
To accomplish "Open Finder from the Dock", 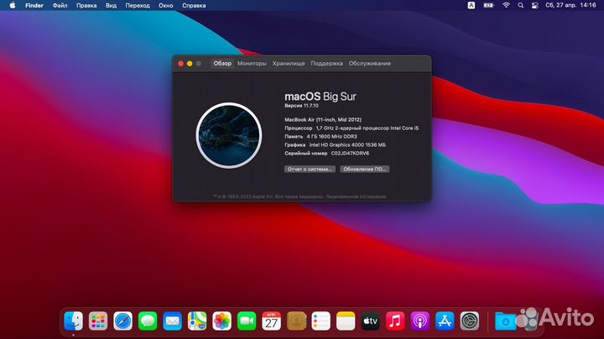I will pos(73,321).
